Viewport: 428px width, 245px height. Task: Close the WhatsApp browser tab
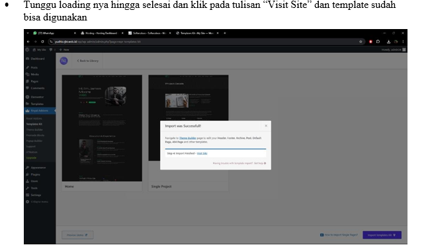pyautogui.click(x=75, y=33)
